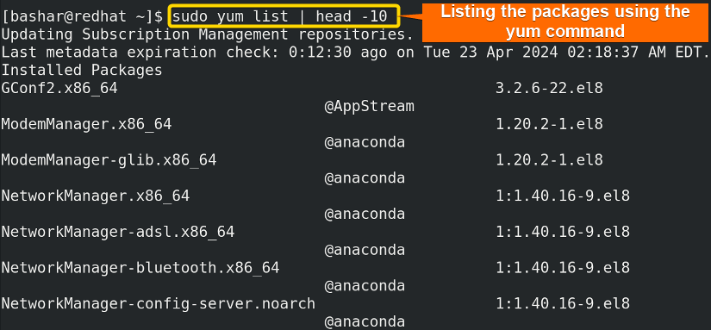The width and height of the screenshot is (711, 330).
Task: Click the "@AppStream" repository label
Action: point(369,107)
